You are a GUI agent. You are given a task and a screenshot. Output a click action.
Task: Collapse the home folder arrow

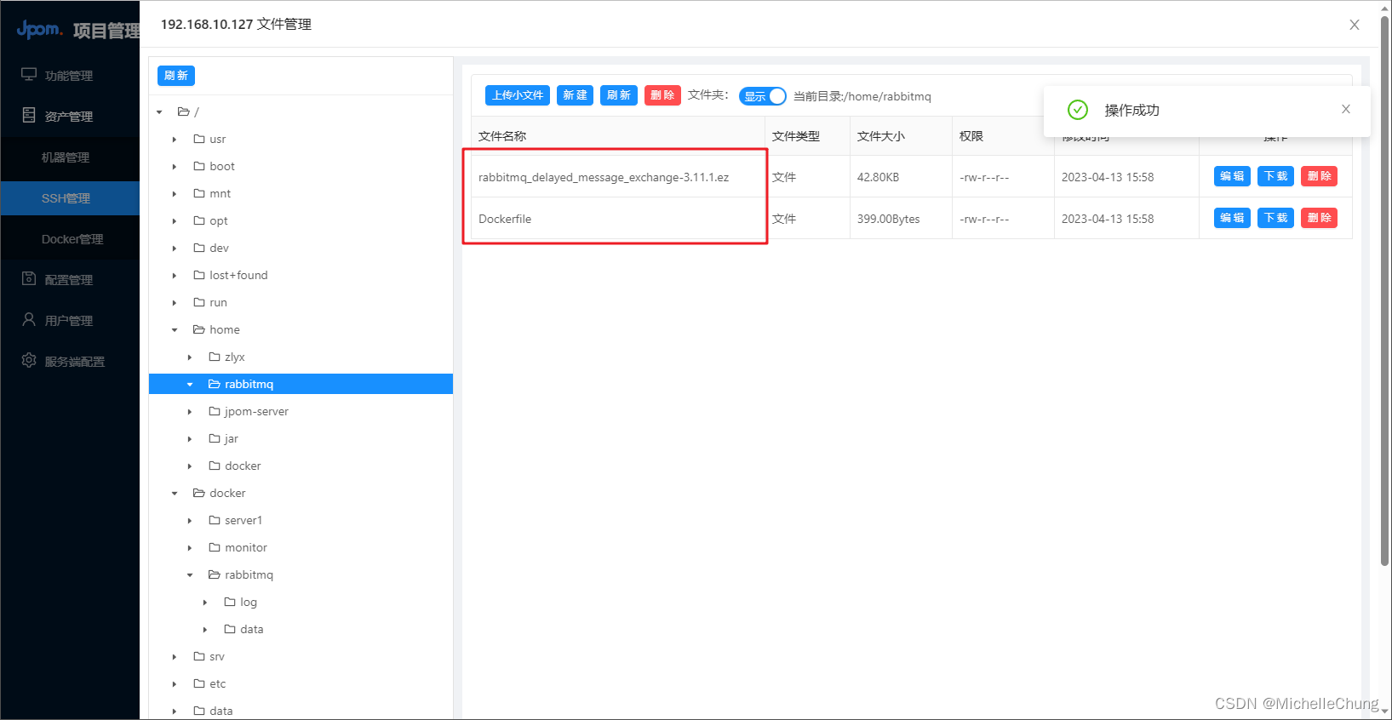click(x=175, y=329)
